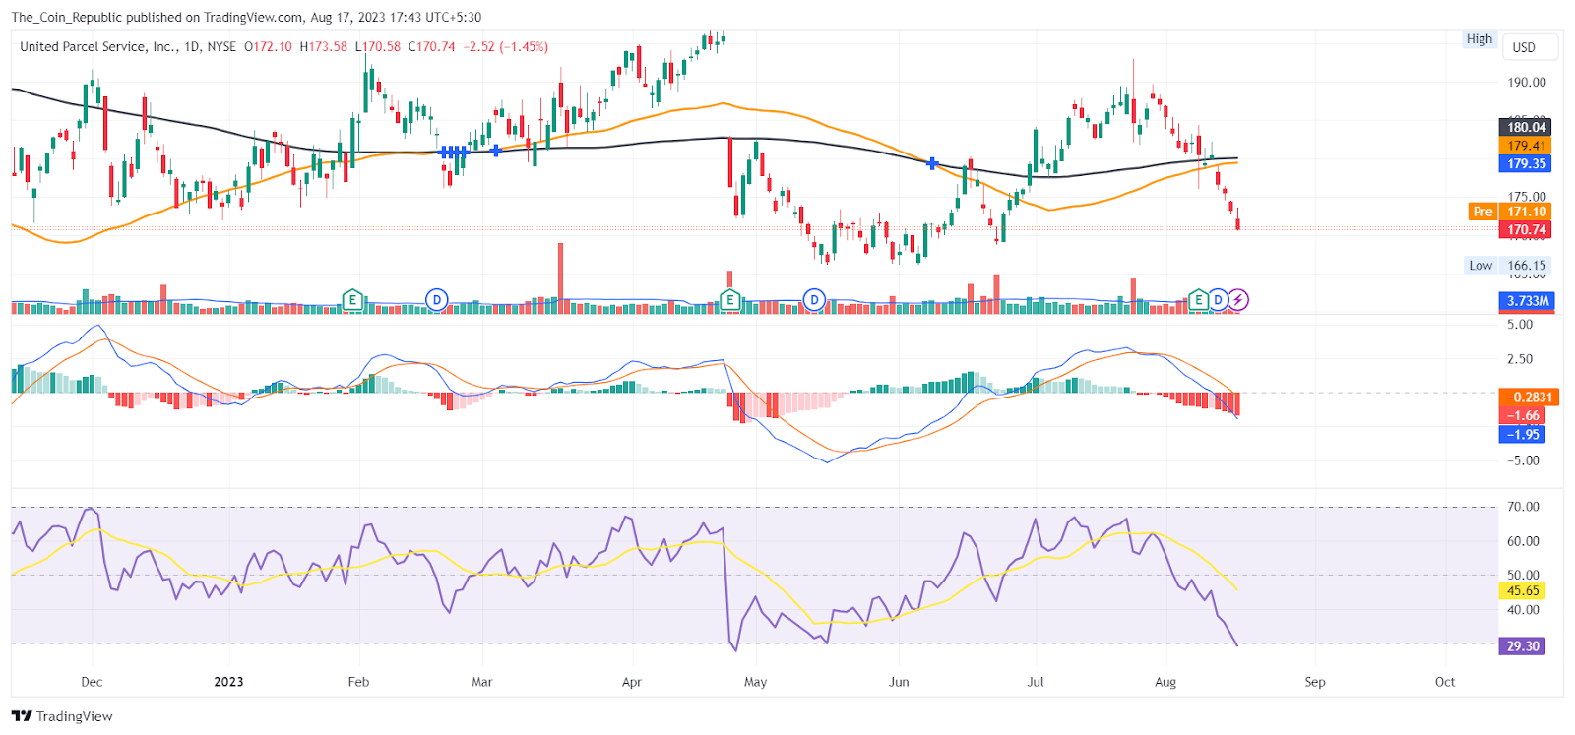This screenshot has height=735, width=1575.
Task: Click the High price label
Action: (x=1480, y=39)
